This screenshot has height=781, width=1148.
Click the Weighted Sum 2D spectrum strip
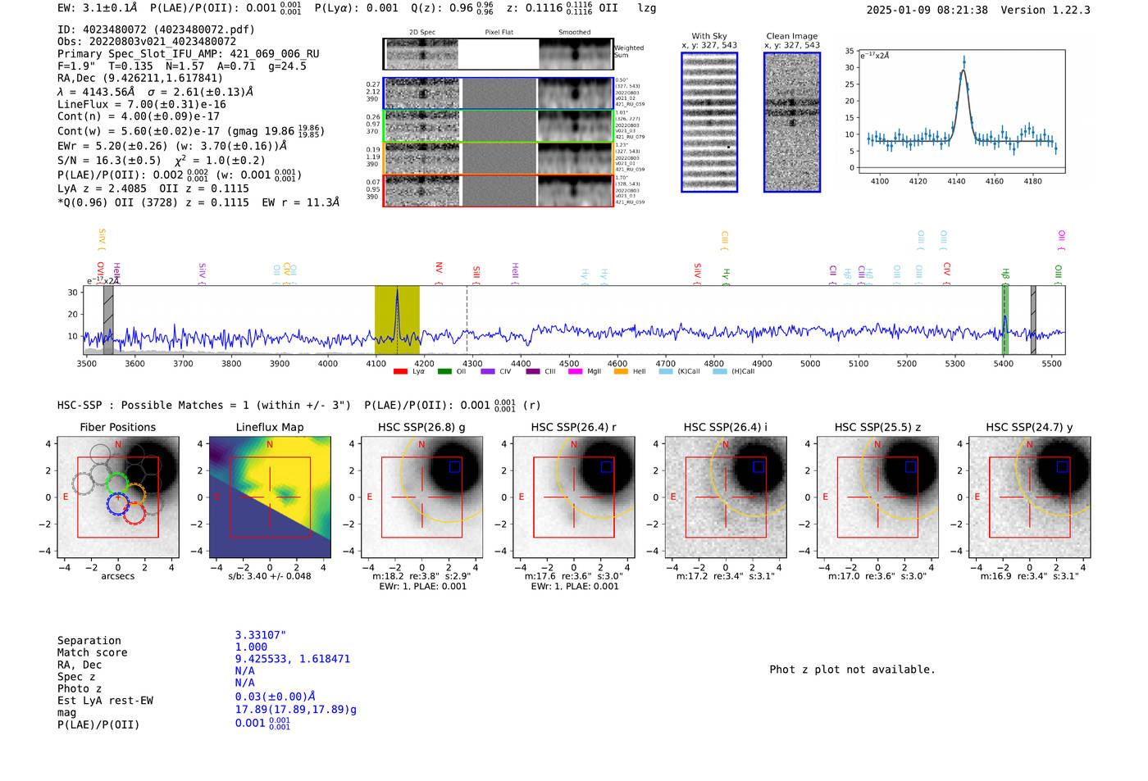coord(499,54)
